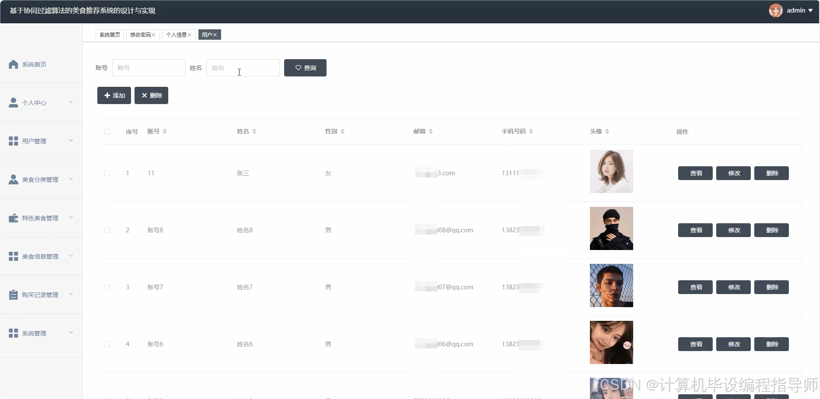Image resolution: width=820 pixels, height=399 pixels.
Task: Click 查看 for the 张三 row
Action: (x=695, y=173)
